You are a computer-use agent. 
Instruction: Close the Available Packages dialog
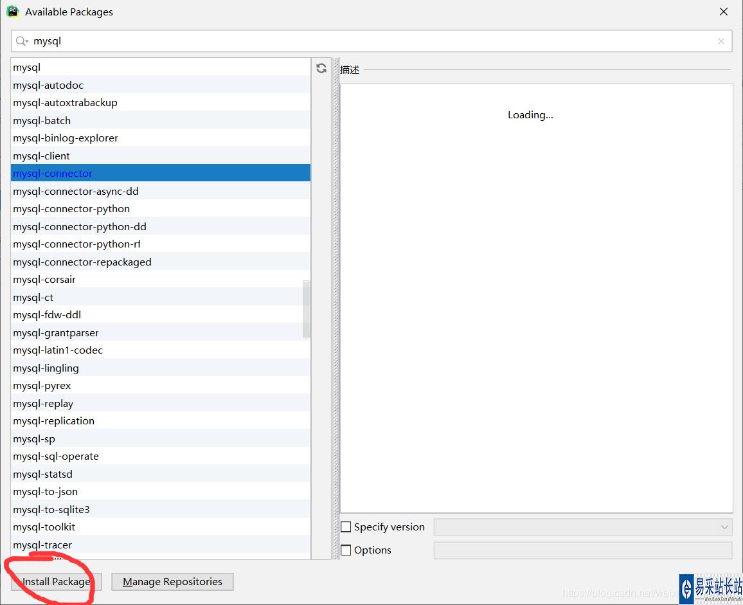click(724, 12)
